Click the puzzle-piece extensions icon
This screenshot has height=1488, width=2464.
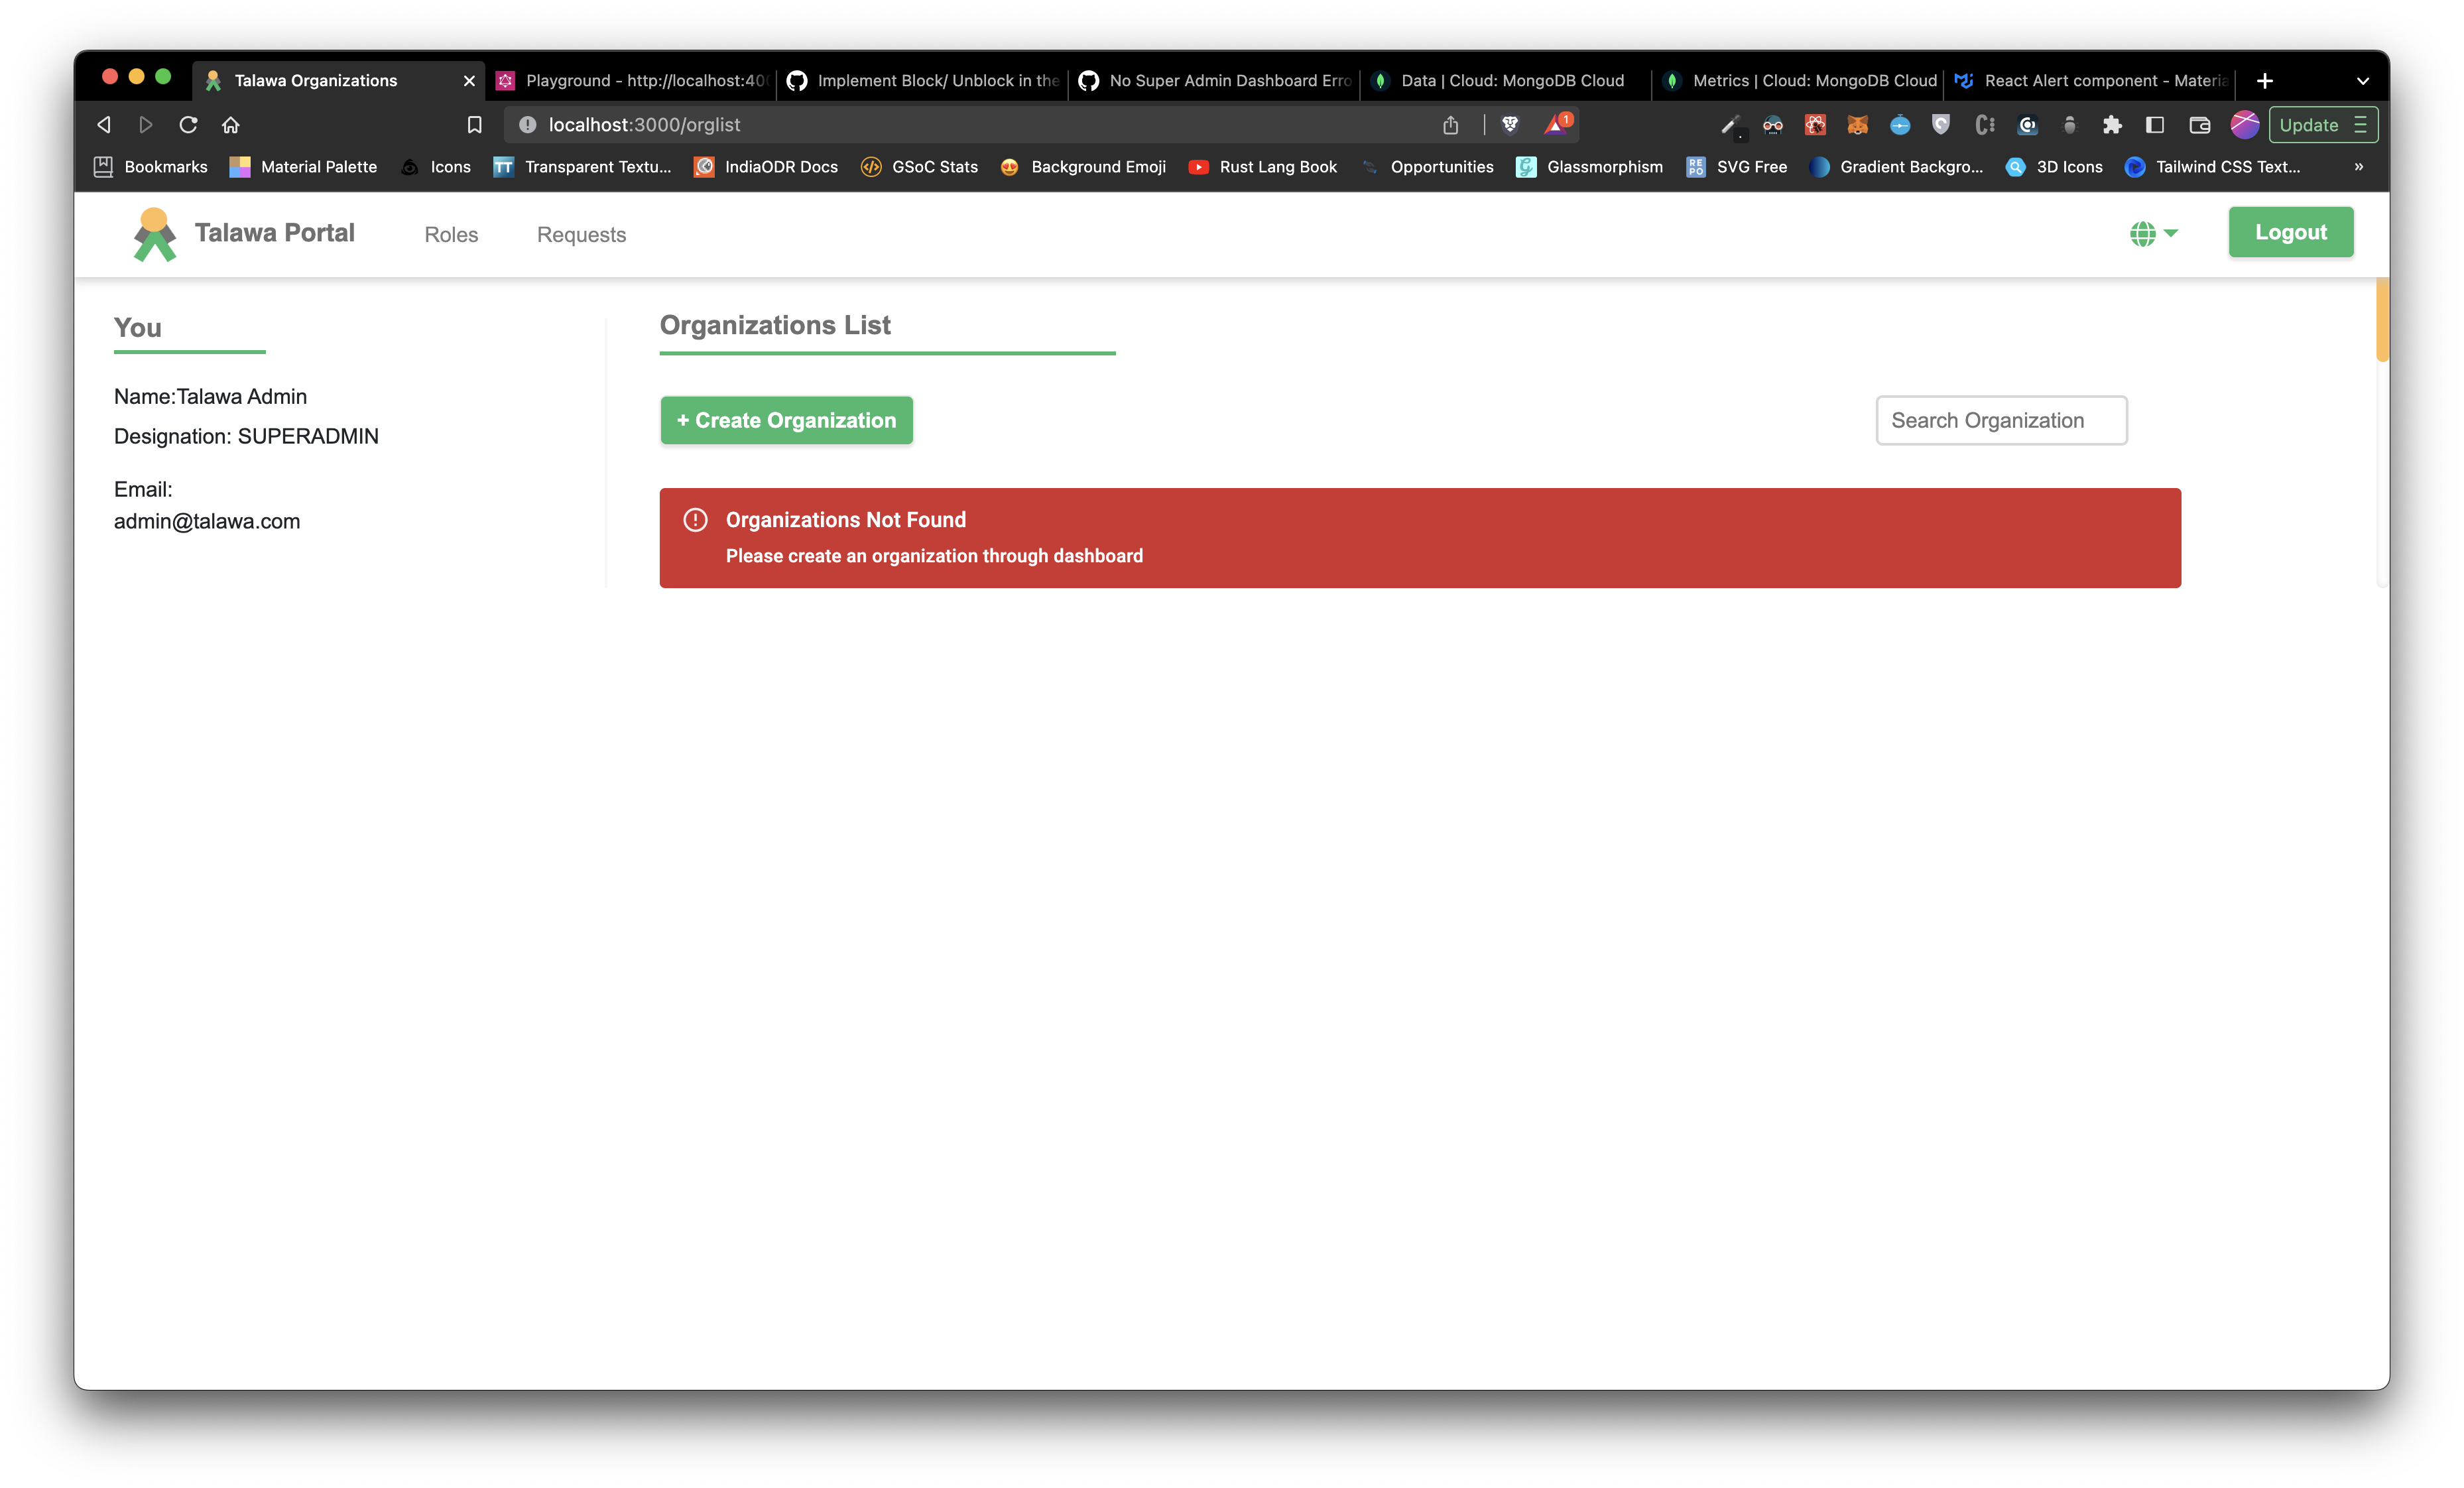click(2113, 125)
